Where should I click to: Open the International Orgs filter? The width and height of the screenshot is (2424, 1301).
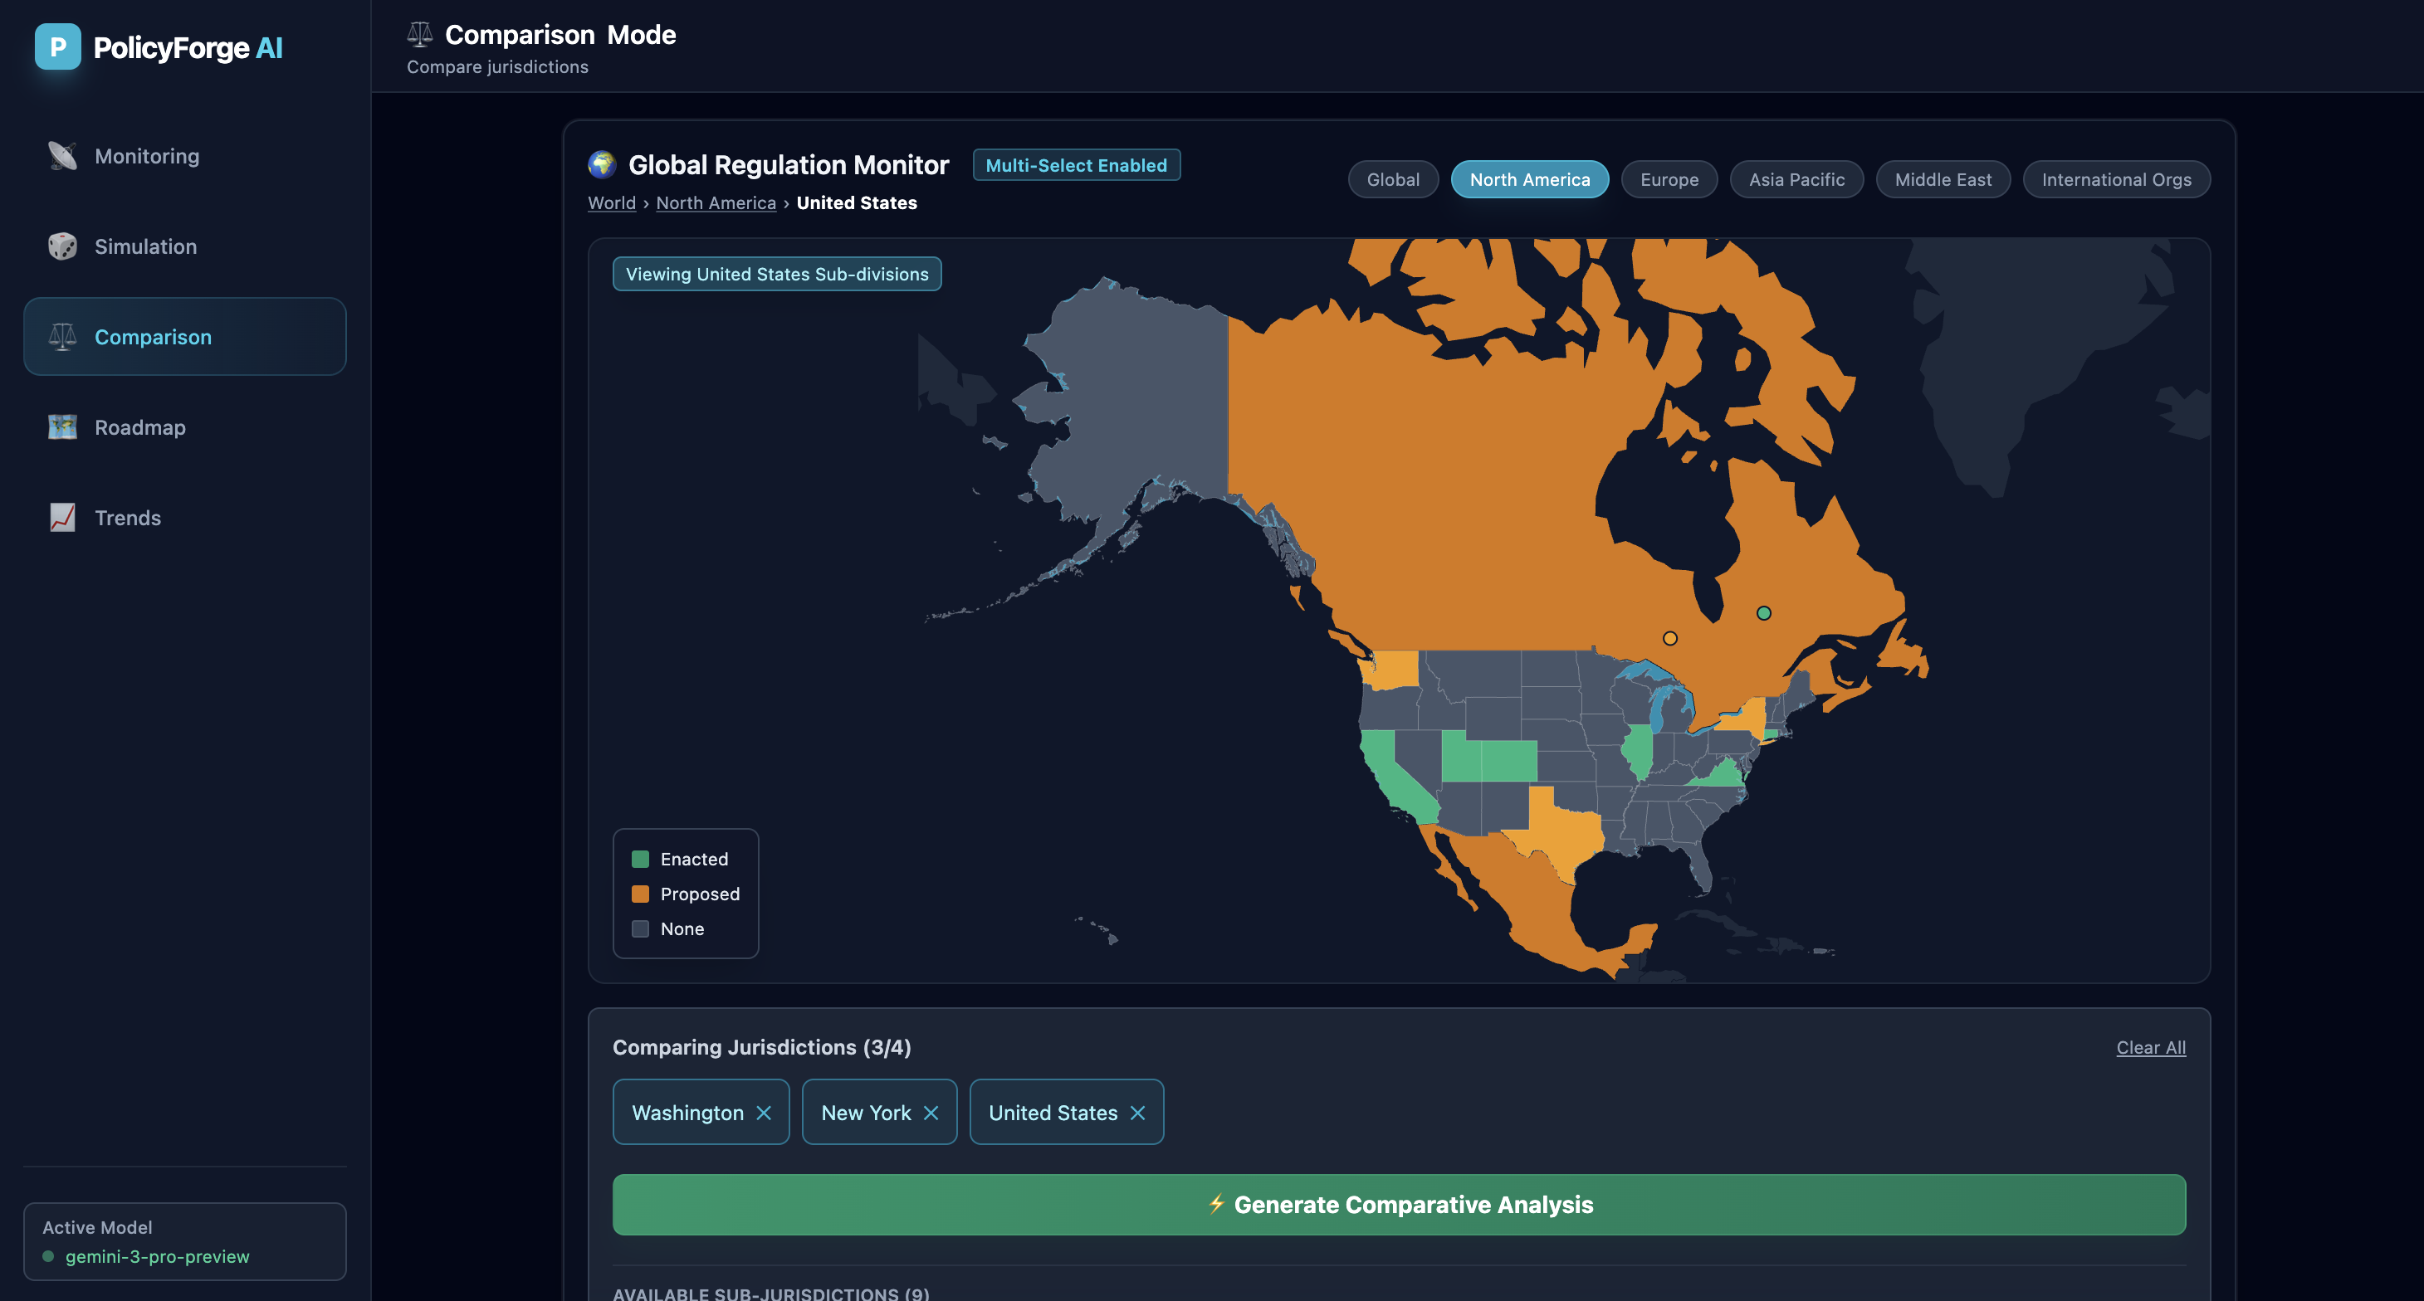2115,180
